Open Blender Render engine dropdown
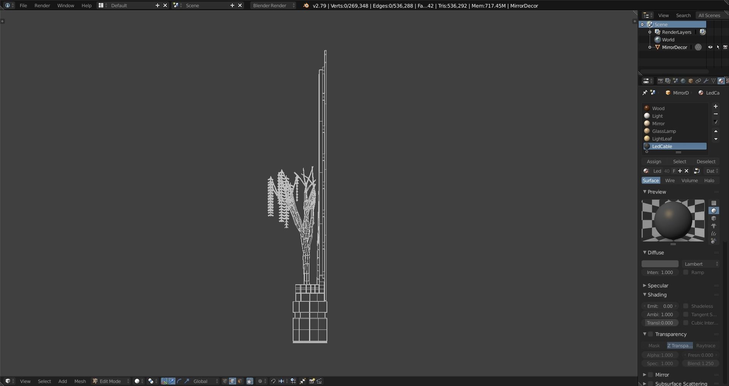Viewport: 729px width, 386px height. [x=273, y=5]
